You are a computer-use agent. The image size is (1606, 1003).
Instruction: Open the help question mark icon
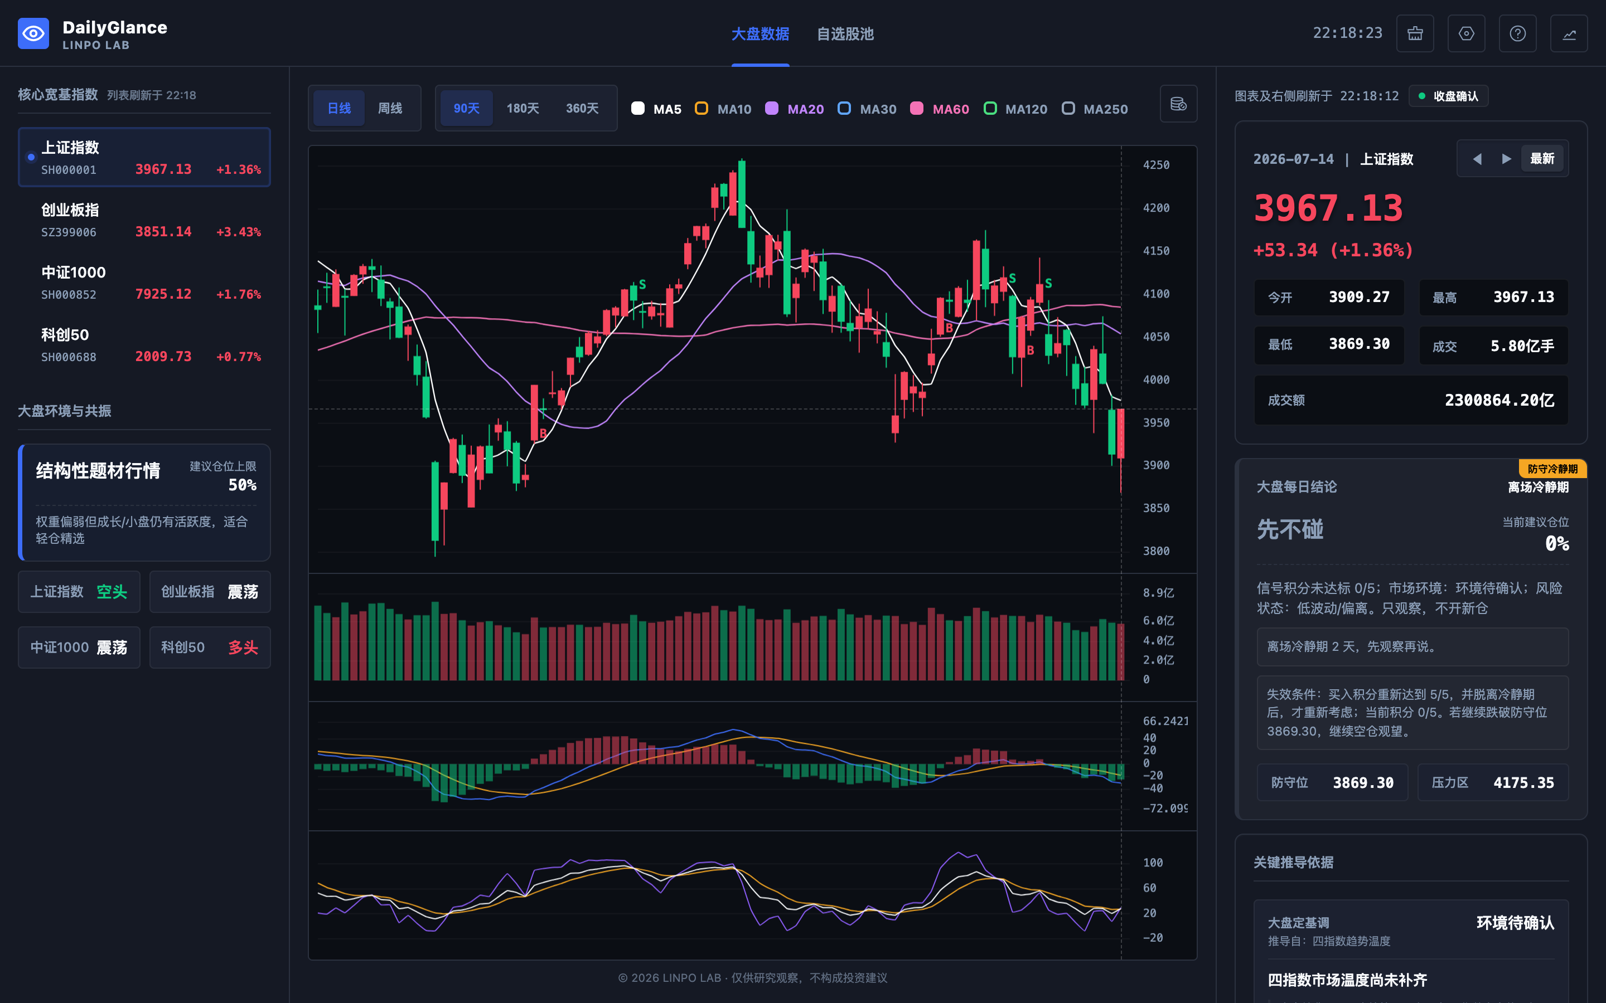(1518, 33)
